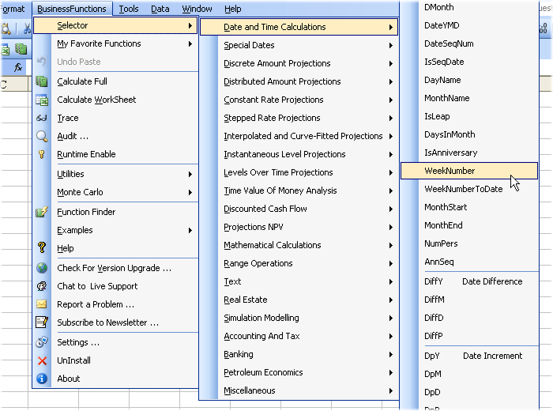Click the Help question mark icon

(42, 247)
